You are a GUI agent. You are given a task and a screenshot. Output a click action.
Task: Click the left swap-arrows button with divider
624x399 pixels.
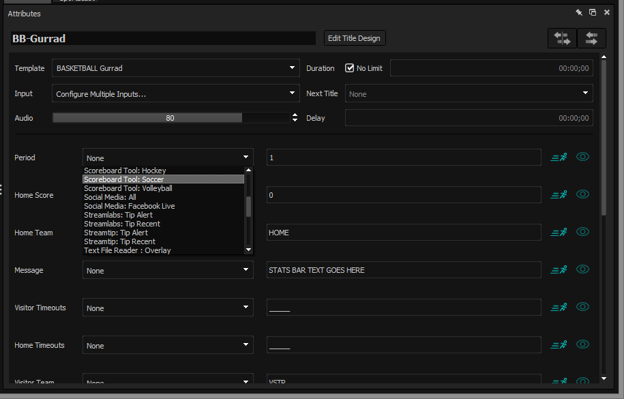[563, 38]
